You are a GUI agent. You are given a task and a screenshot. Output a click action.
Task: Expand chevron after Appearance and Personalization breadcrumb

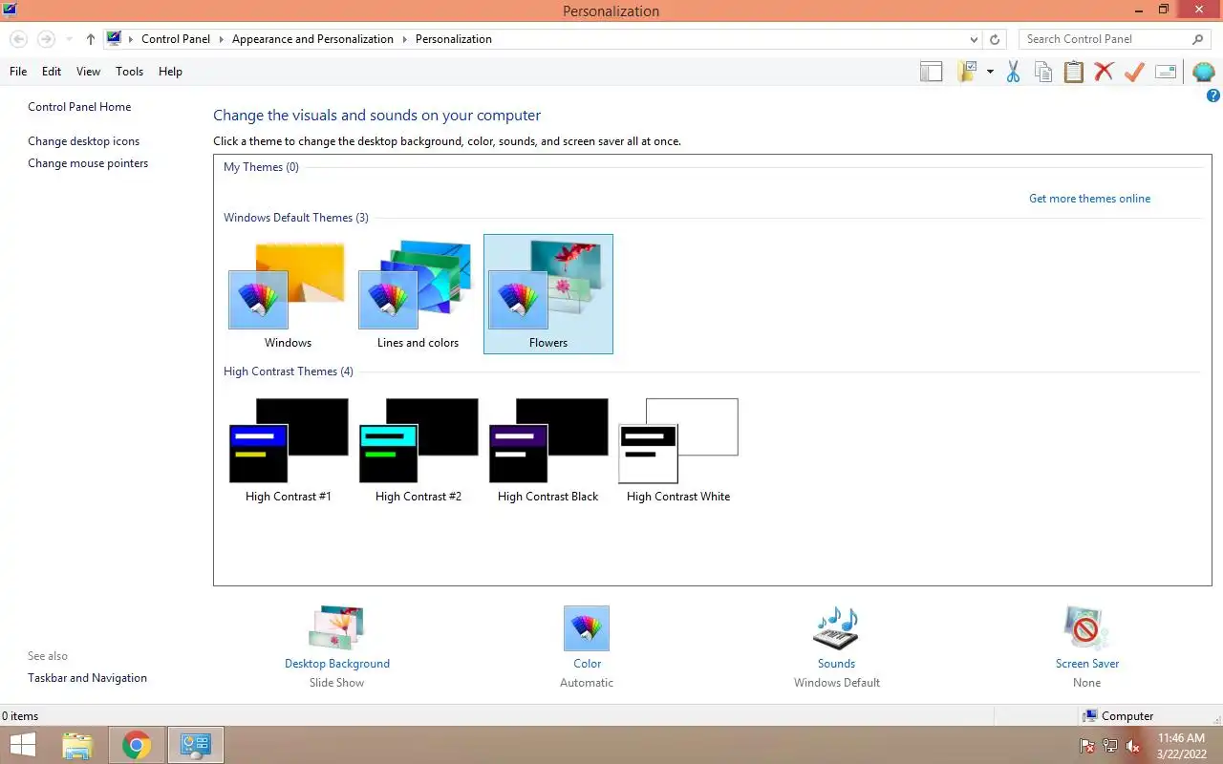pyautogui.click(x=404, y=39)
